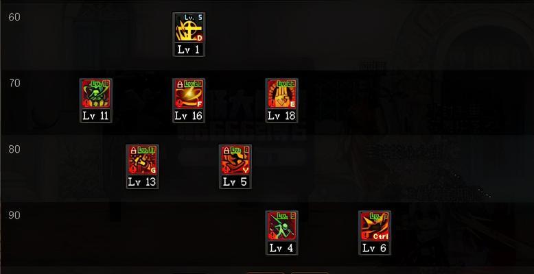
Task: Toggle the lock on the Y skill
Action: coord(227,150)
